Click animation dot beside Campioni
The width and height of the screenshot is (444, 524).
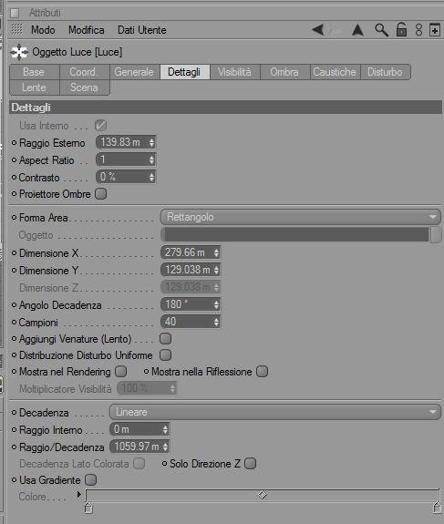(14, 323)
